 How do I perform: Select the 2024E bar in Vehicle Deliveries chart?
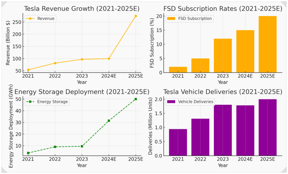[245, 130]
